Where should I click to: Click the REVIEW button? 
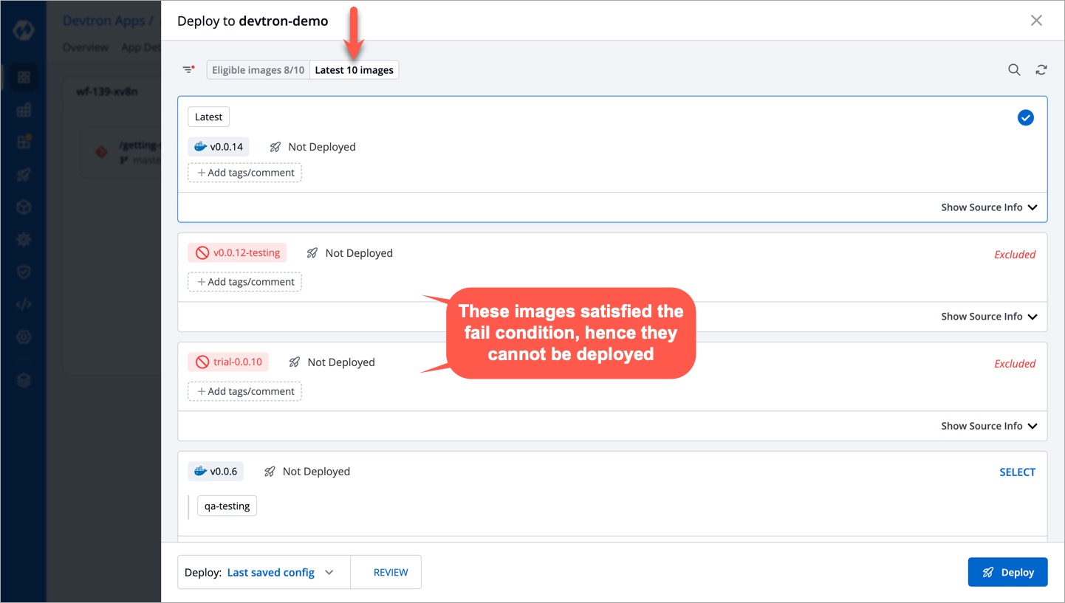coord(391,572)
